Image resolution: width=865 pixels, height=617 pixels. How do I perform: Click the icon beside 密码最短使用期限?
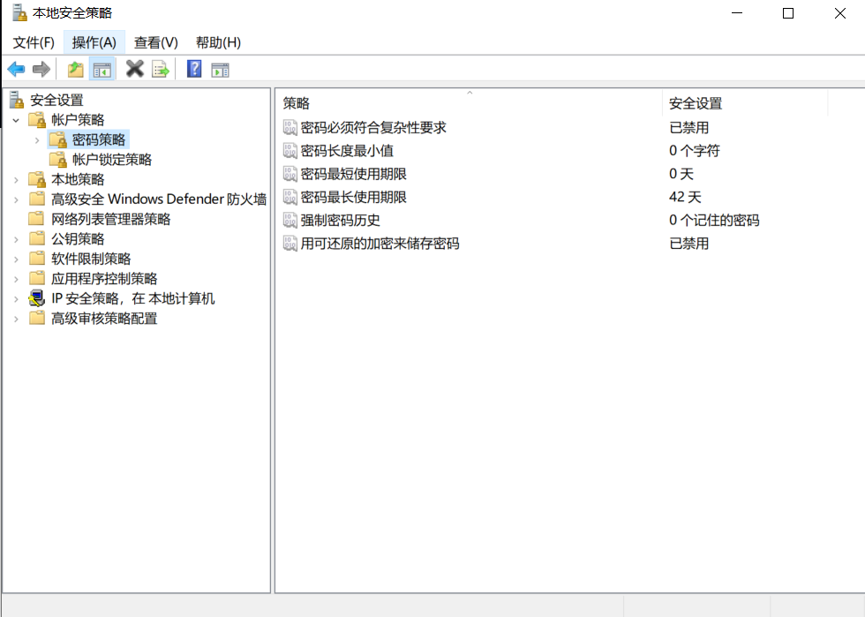click(290, 174)
